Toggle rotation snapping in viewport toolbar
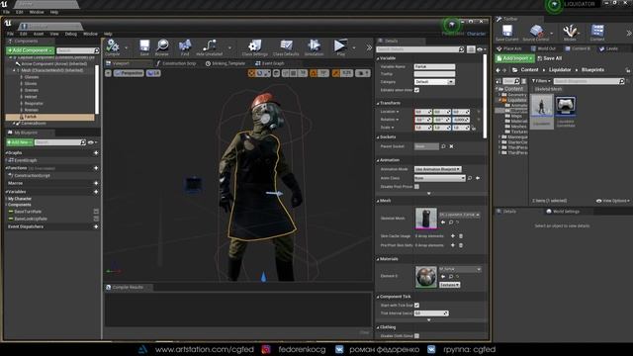Viewport: 633px width, 356px height. pos(314,73)
